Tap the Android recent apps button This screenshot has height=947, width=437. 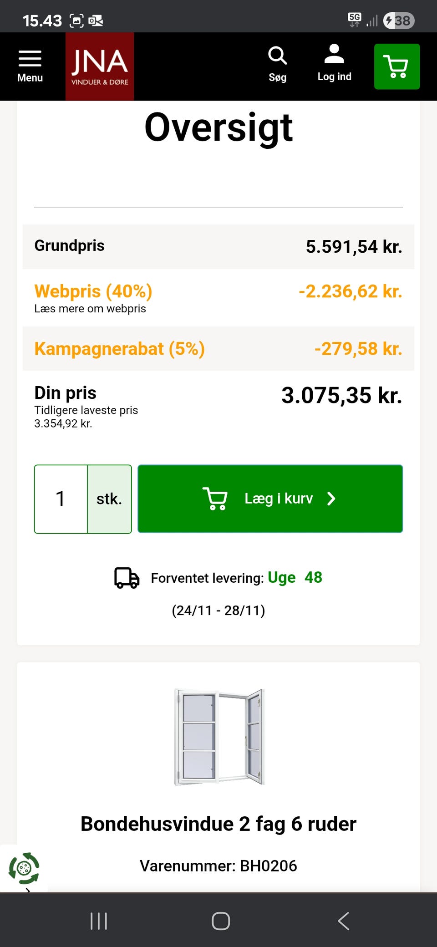point(98,921)
